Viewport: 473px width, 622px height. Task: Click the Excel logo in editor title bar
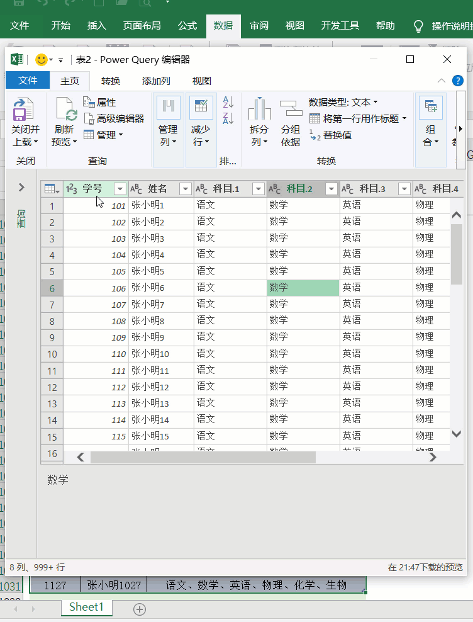16,60
